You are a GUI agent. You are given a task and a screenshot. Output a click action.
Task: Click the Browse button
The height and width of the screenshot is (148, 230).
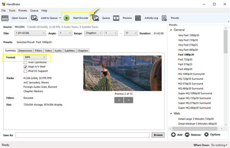coord(158,135)
